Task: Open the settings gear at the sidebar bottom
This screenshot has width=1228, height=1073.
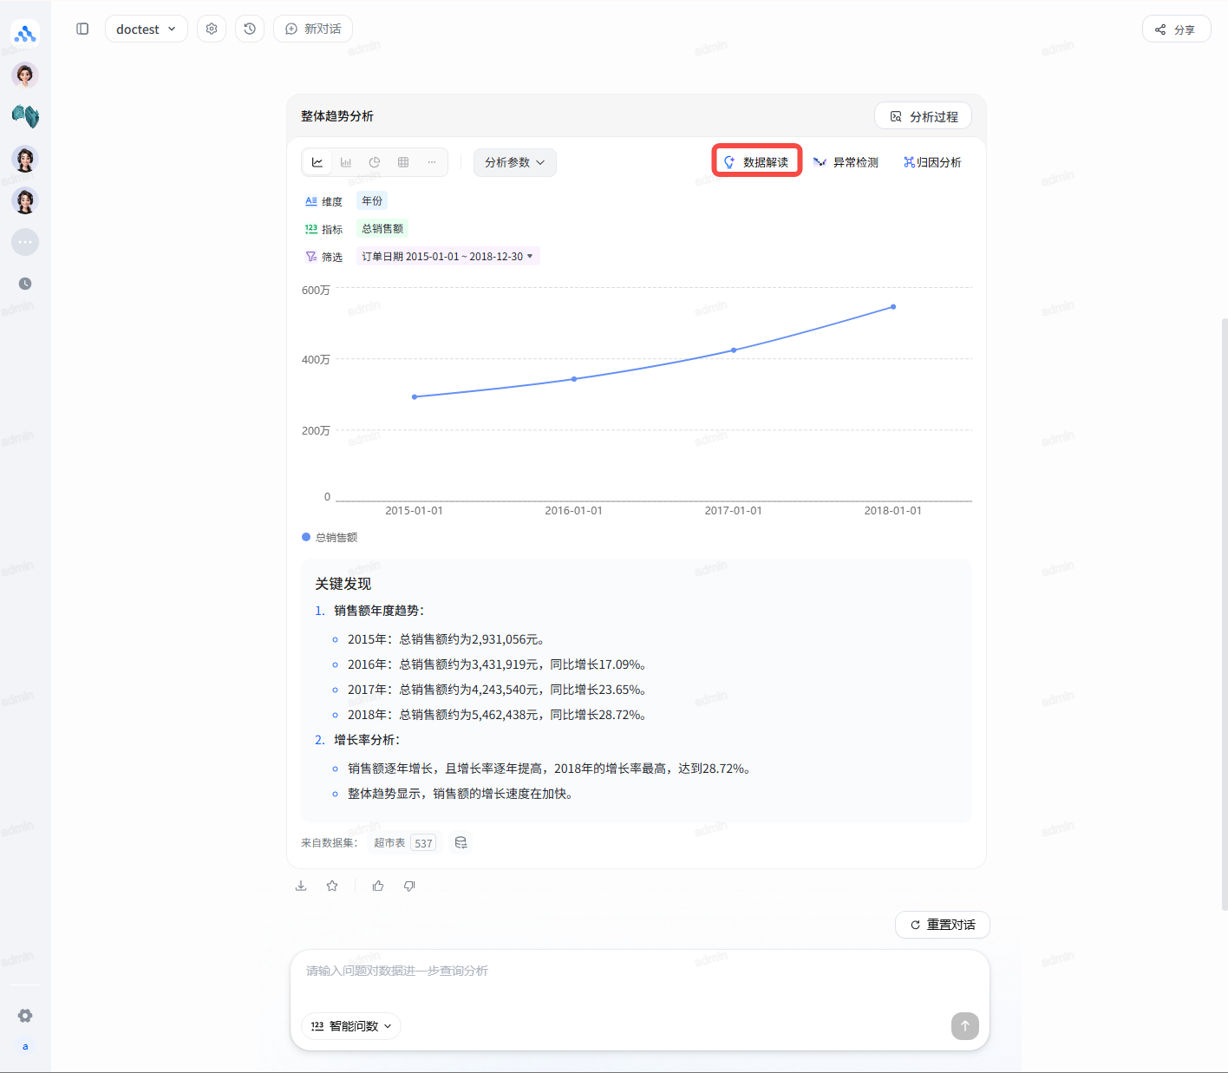Action: tap(25, 1016)
